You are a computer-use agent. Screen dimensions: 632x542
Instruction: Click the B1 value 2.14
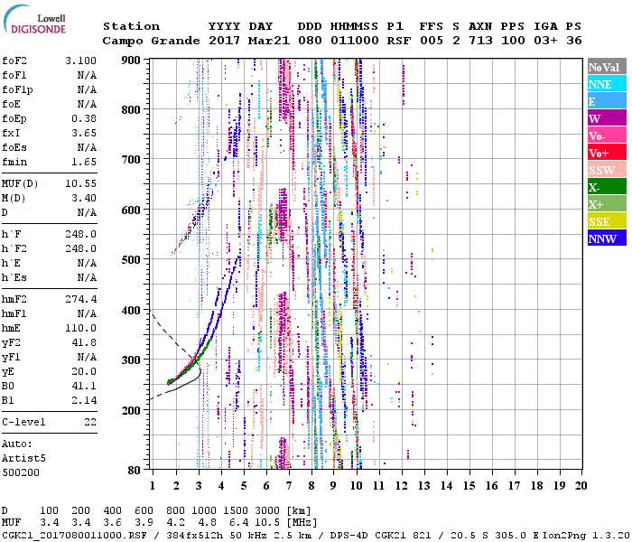[x=84, y=400]
